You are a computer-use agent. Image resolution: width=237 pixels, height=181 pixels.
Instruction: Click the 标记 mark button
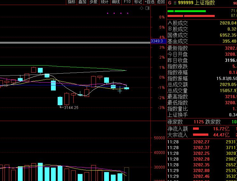(x=138, y=2)
